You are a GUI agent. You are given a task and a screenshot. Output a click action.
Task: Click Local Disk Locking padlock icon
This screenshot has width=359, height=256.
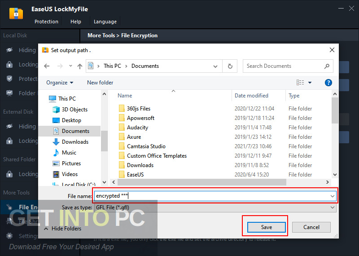point(9,64)
